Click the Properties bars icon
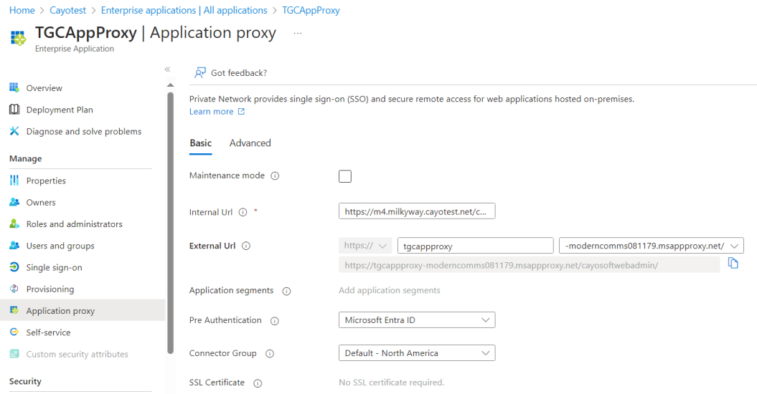This screenshot has width=757, height=394. point(14,181)
